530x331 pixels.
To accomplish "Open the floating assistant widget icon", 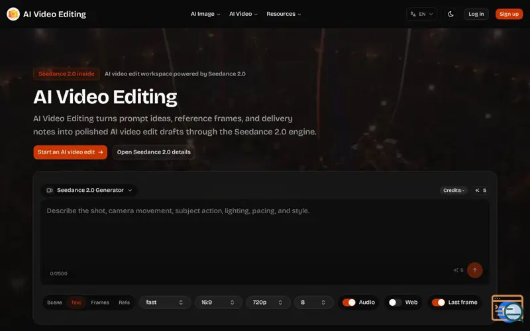I will [507, 308].
